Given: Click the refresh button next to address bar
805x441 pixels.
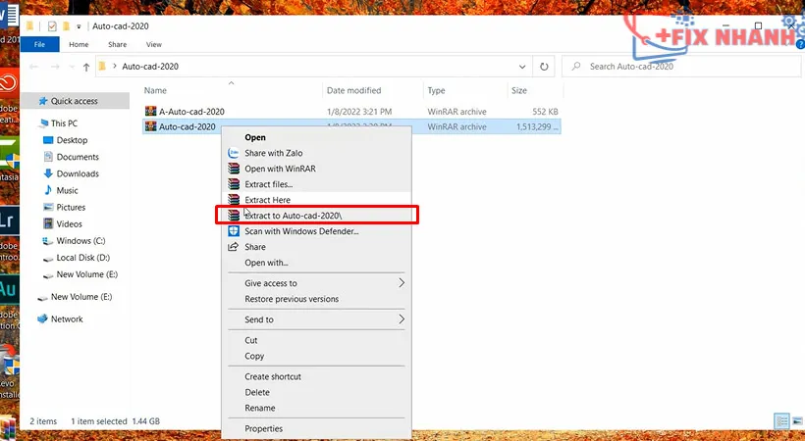Looking at the screenshot, I should (545, 67).
